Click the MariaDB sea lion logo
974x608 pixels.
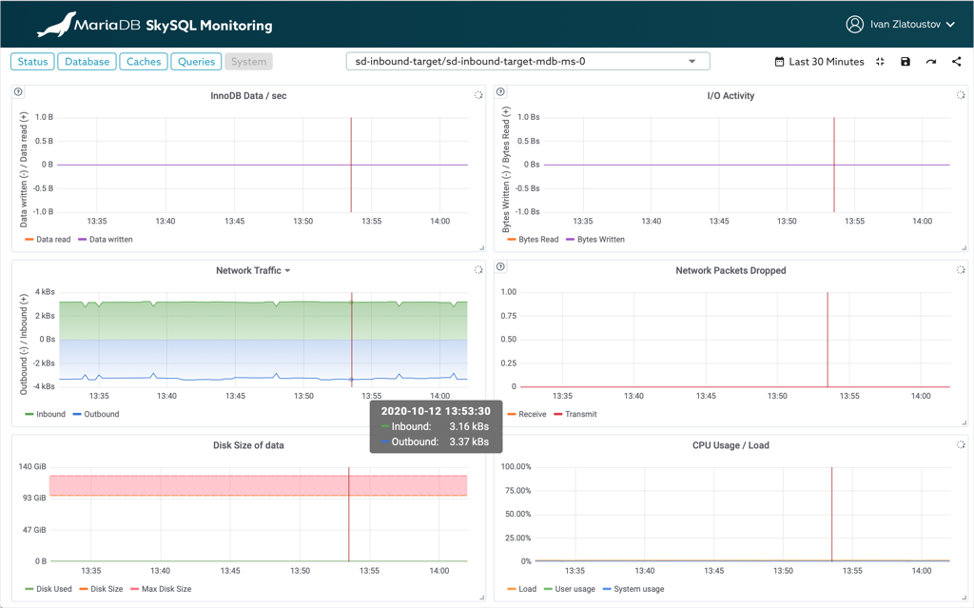click(56, 25)
